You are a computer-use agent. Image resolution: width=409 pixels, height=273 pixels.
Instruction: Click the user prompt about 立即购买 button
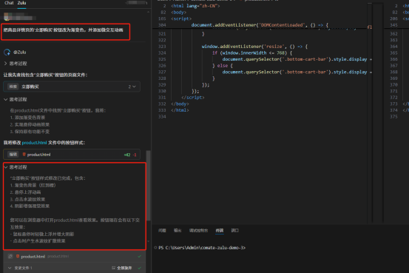(x=63, y=30)
